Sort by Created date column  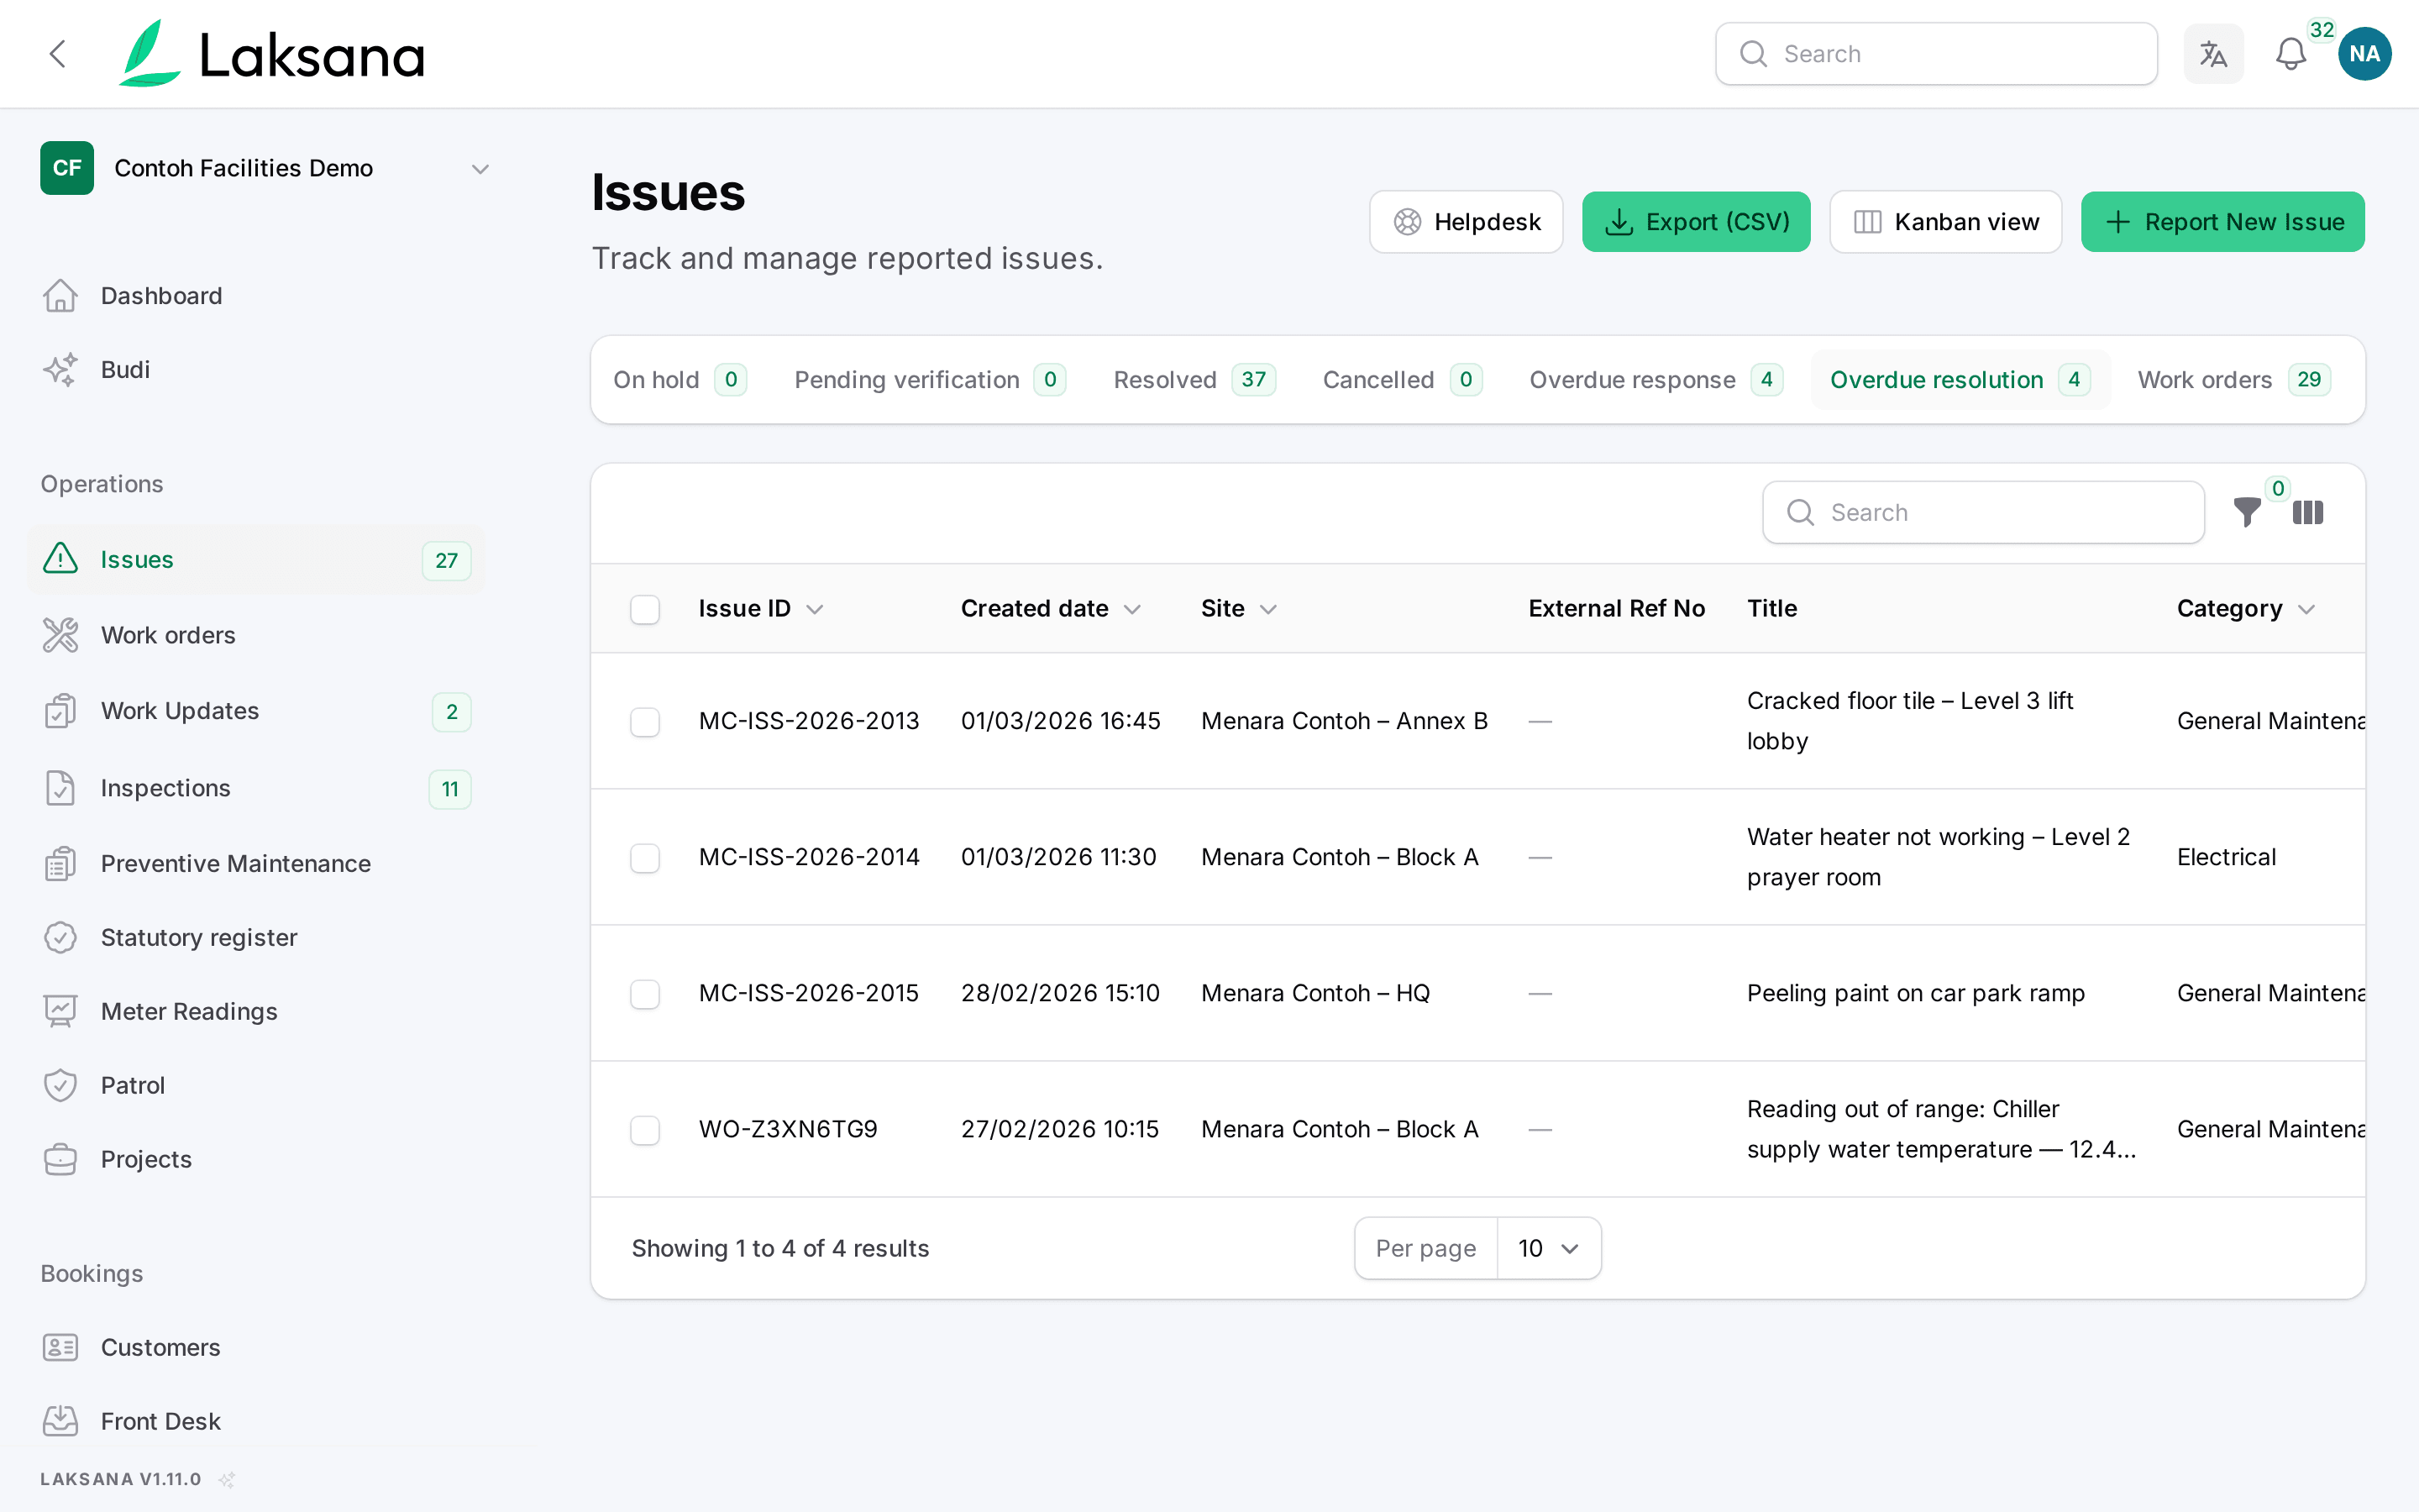[x=1050, y=609]
